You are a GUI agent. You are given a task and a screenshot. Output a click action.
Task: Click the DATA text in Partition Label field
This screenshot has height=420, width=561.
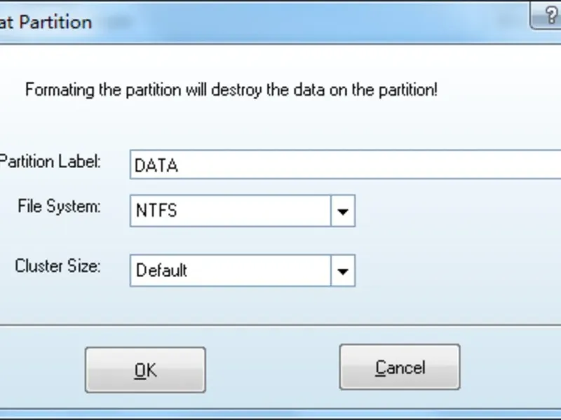(156, 166)
